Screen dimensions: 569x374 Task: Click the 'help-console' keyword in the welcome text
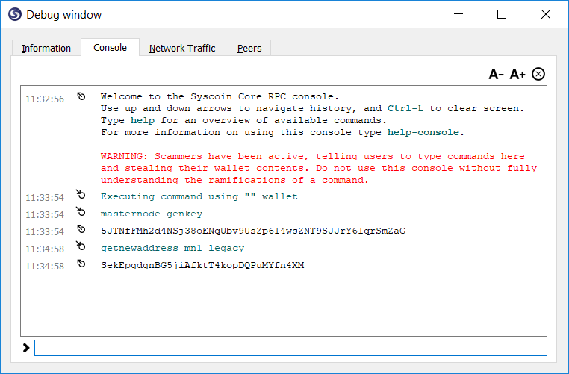point(423,132)
